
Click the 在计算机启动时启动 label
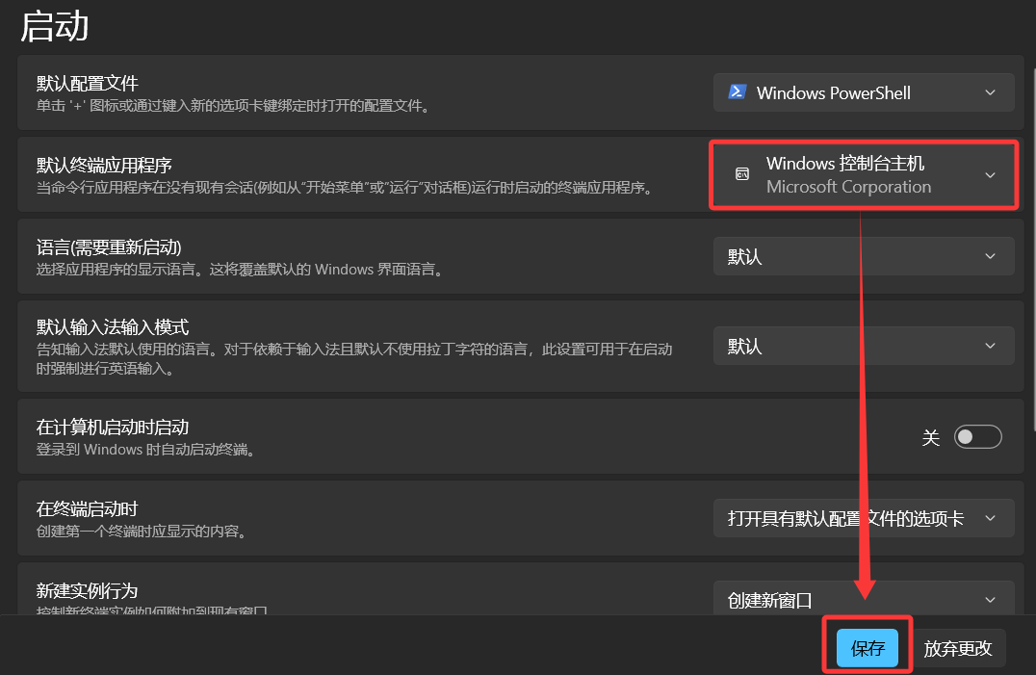(x=113, y=428)
